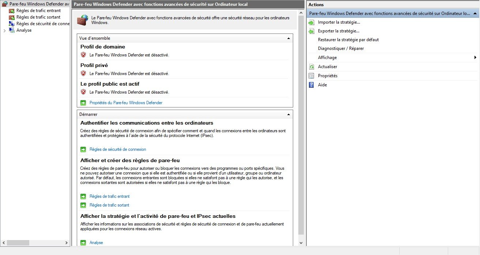Click the tree pane horizontal scrollbar thumb
480x255 pixels.
pyautogui.click(x=18, y=243)
